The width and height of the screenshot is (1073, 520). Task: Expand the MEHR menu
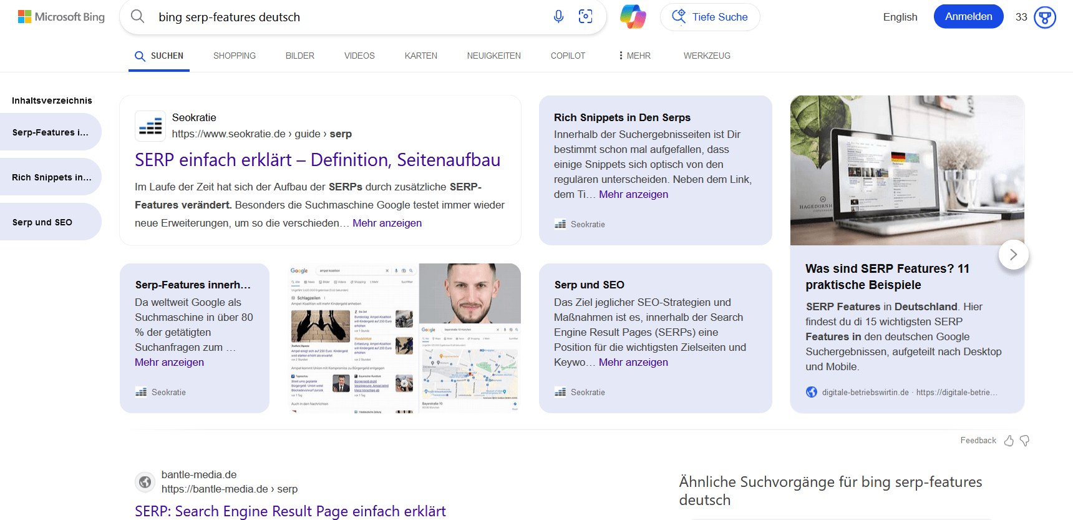coord(634,56)
